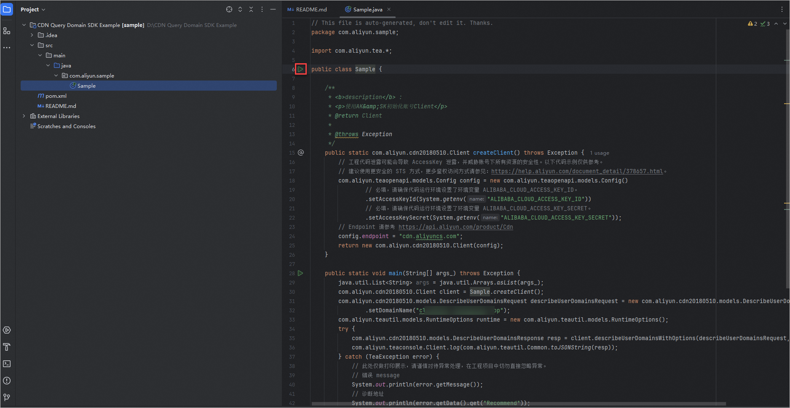Viewport: 790px width, 408px height.
Task: Open the help.aliyun.com document link in comment
Action: [577, 171]
